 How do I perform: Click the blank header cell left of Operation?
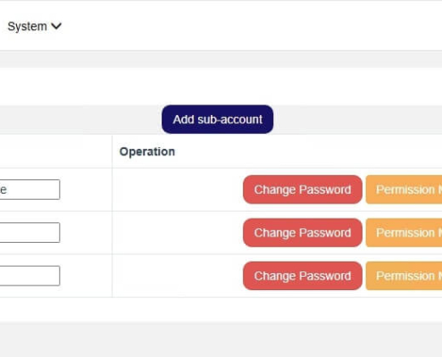pyautogui.click(x=56, y=152)
